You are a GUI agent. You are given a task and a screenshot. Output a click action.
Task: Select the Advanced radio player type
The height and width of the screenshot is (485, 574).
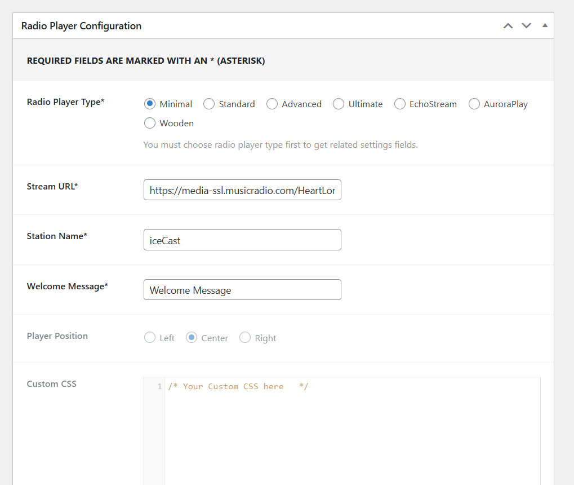tap(272, 104)
